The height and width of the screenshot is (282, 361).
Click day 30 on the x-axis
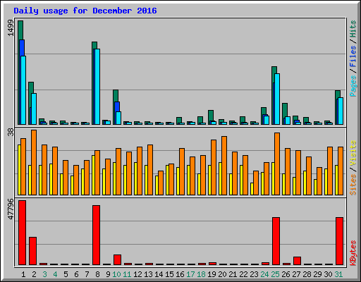pyautogui.click(x=328, y=274)
